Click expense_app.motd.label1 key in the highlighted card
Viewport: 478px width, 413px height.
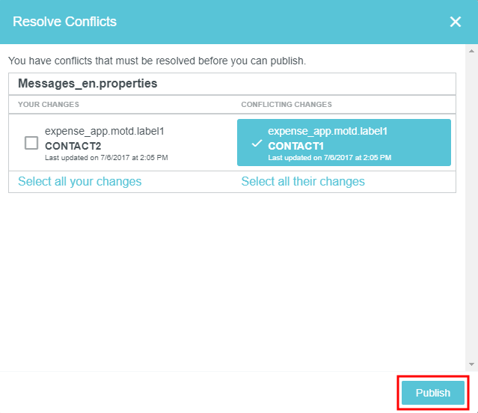pos(328,131)
